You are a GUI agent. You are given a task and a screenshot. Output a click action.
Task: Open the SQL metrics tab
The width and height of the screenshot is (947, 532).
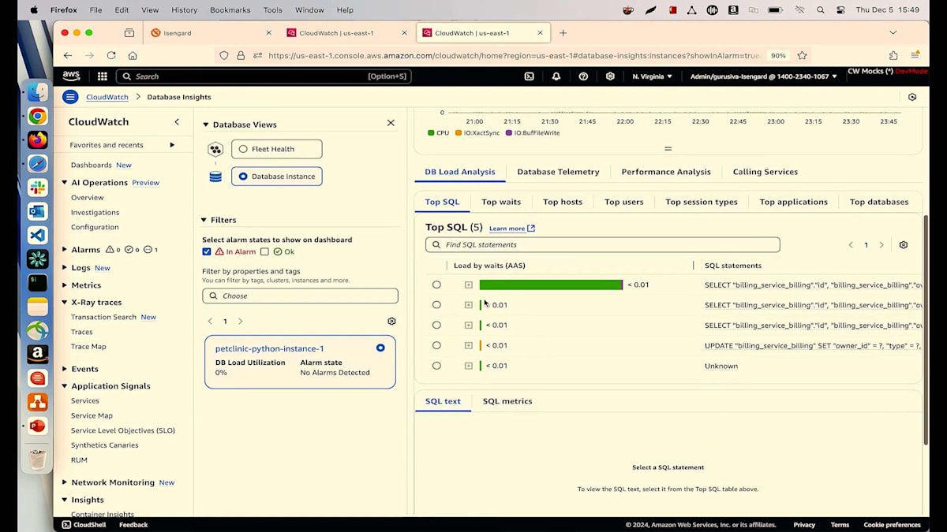507,401
